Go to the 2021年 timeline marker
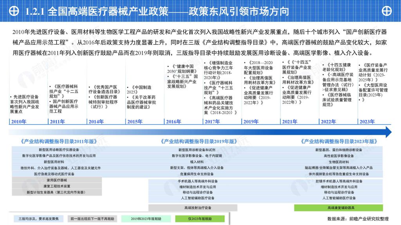 [290, 122]
